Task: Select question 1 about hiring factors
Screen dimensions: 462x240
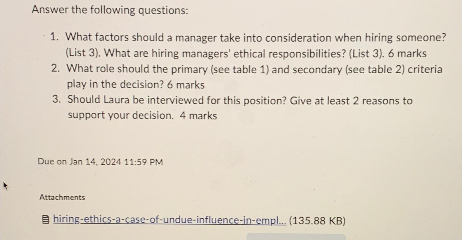Action: (x=248, y=45)
